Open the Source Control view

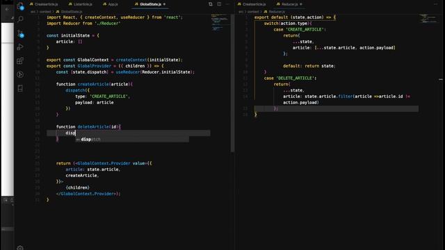tap(20, 33)
